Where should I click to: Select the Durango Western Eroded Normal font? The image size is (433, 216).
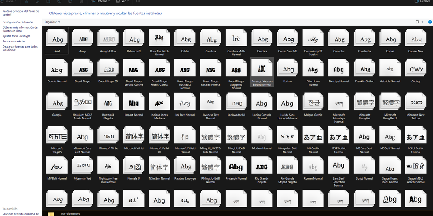click(x=262, y=72)
